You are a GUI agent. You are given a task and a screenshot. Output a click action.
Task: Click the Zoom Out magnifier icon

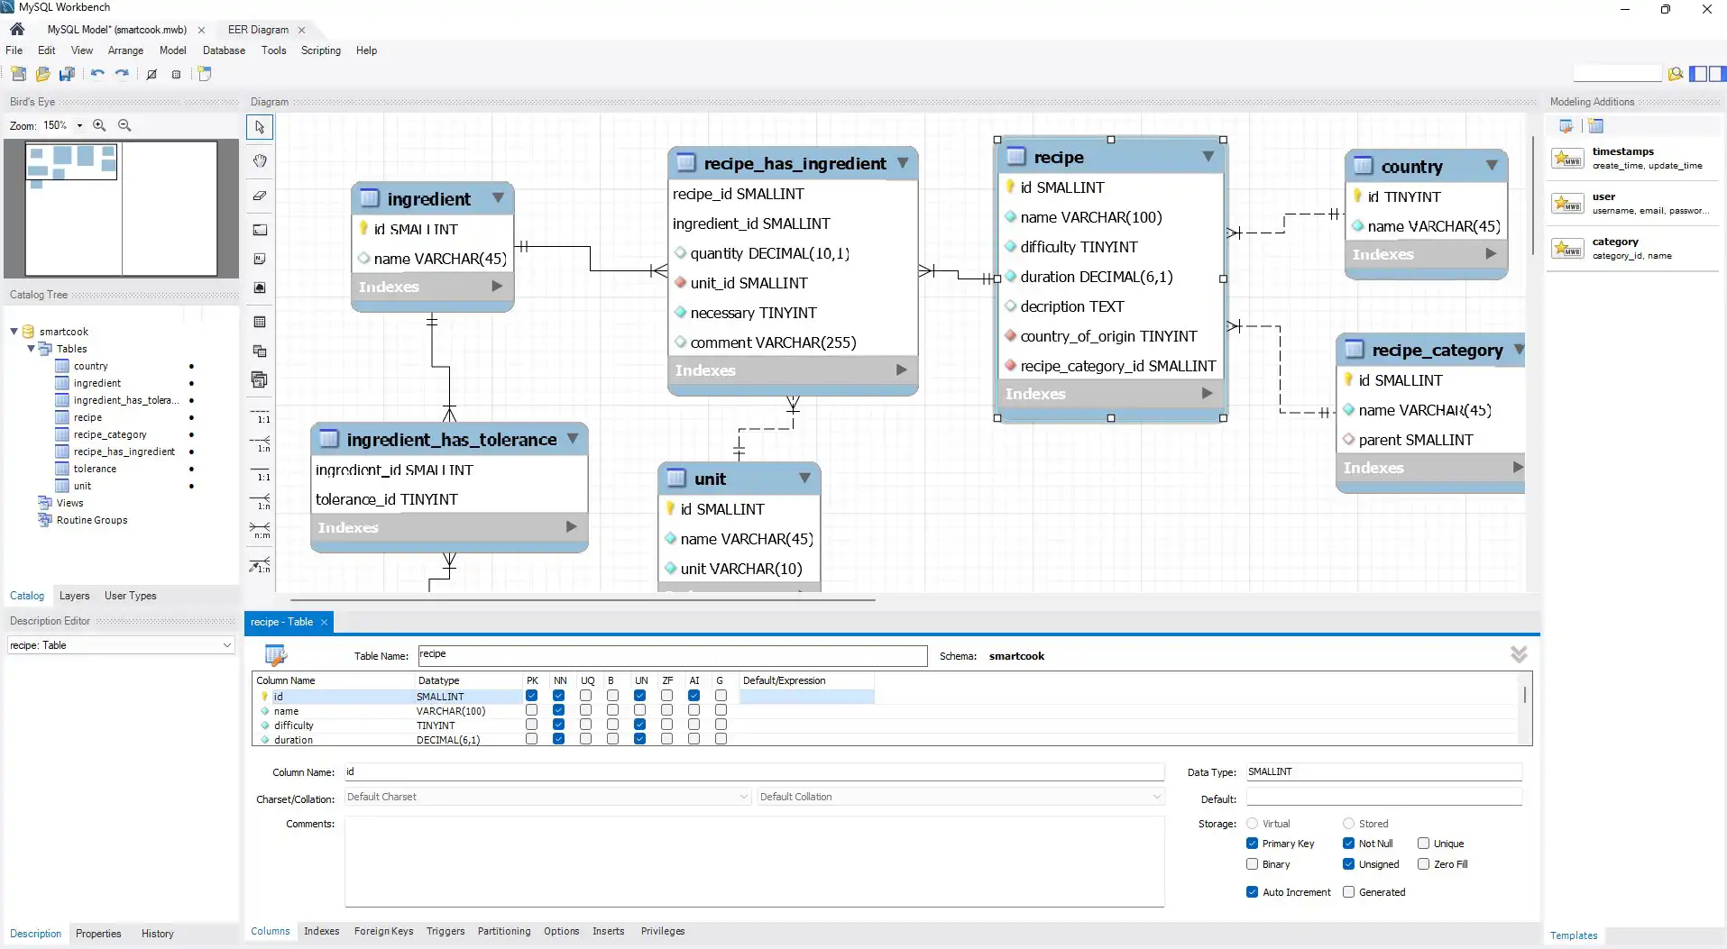(x=124, y=125)
